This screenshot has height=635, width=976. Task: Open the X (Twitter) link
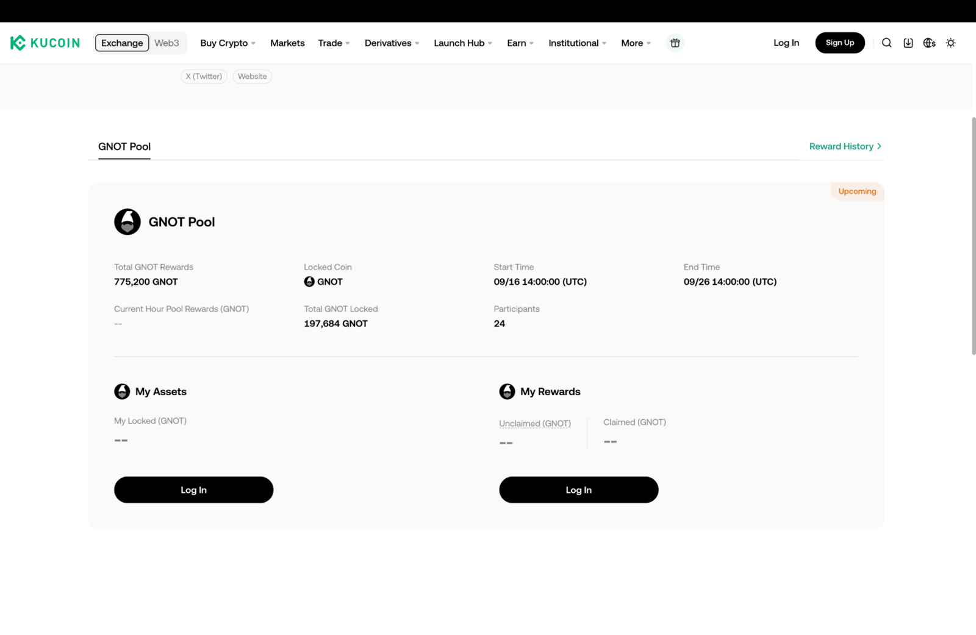point(204,76)
